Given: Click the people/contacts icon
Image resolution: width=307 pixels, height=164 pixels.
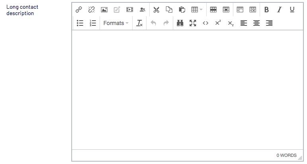Looking at the screenshot, I should click(142, 10).
